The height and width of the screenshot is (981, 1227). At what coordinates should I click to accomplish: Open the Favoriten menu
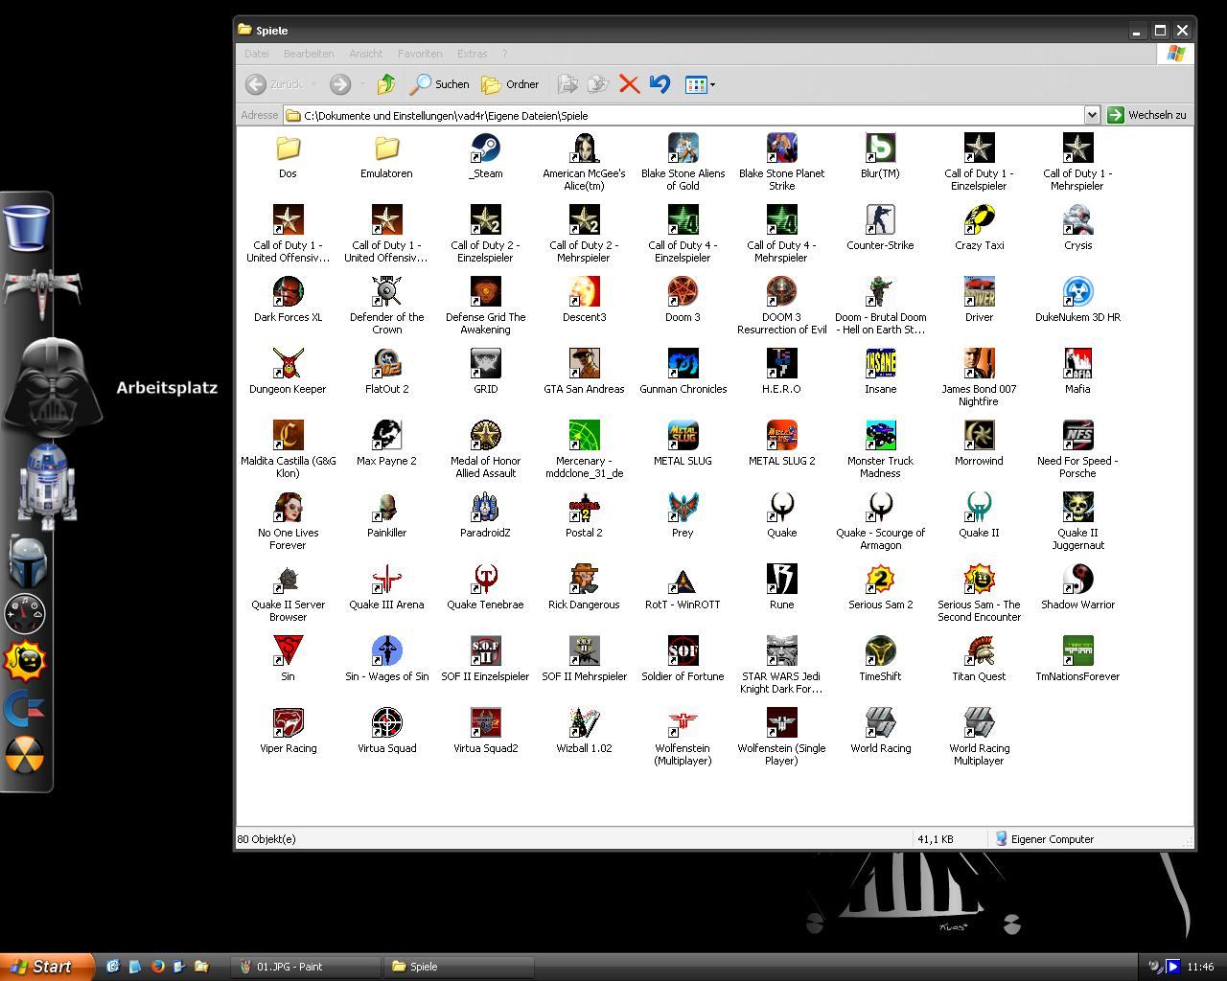tap(420, 54)
